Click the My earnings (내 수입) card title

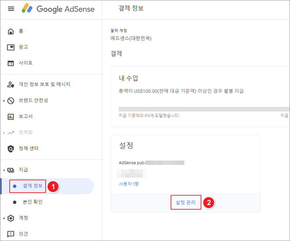click(128, 78)
